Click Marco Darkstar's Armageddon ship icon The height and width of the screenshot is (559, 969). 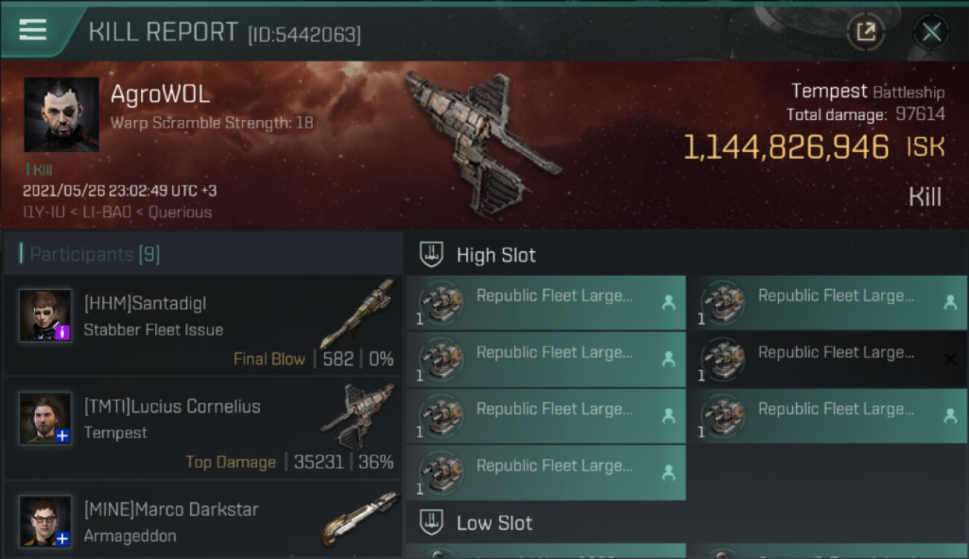click(359, 518)
